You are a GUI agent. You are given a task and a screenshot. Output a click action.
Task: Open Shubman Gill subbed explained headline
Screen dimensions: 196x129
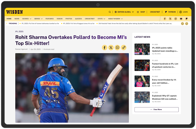click(x=165, y=97)
